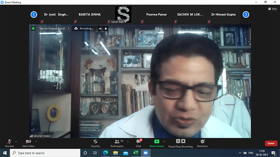Unmute the microphone
280x157 pixels.
[x=9, y=141]
